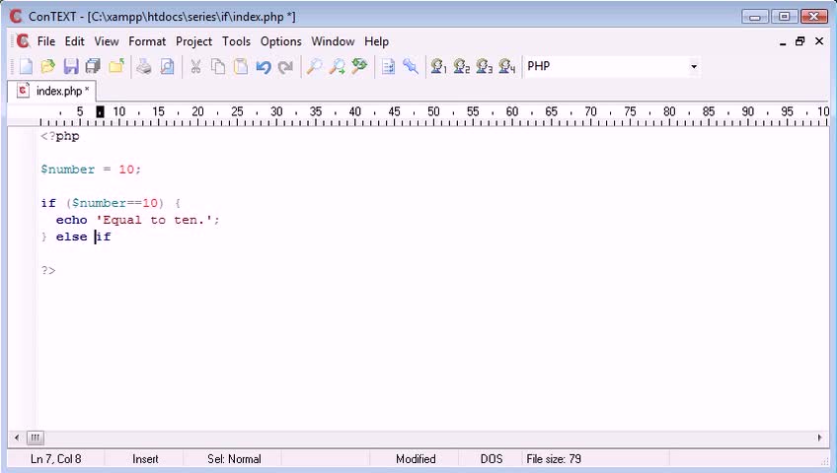Image resolution: width=837 pixels, height=473 pixels.
Task: Click 'DOS' file format status entry
Action: coord(492,459)
